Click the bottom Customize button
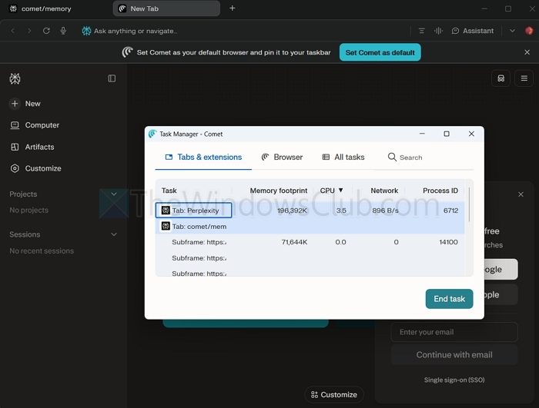 click(x=333, y=395)
